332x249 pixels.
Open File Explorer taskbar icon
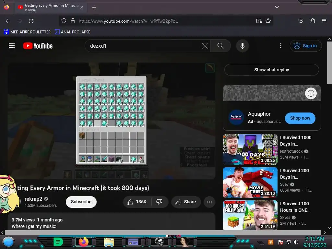[x=109, y=242]
